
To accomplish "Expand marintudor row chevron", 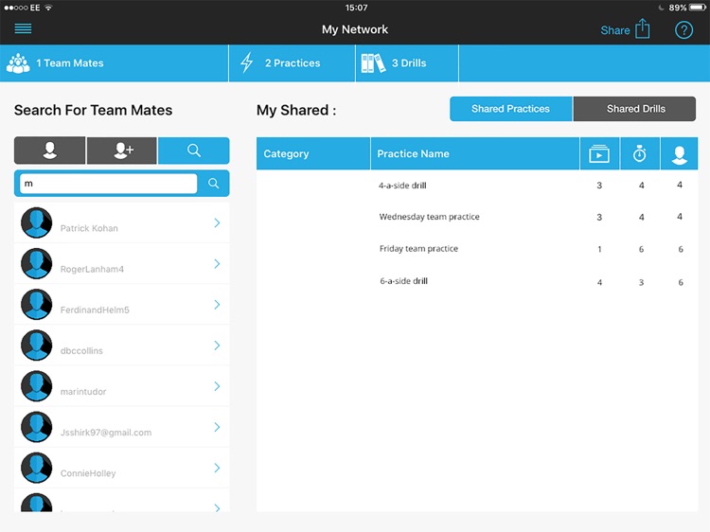I will (217, 386).
